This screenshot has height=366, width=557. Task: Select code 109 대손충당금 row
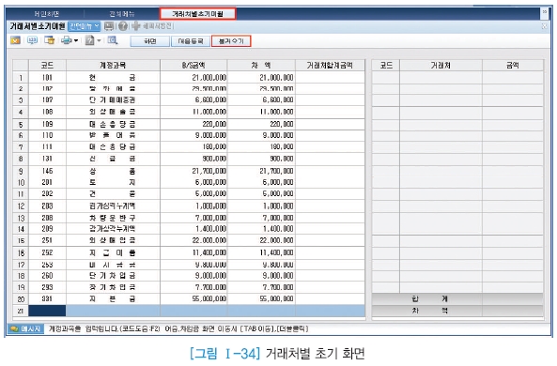[189, 124]
